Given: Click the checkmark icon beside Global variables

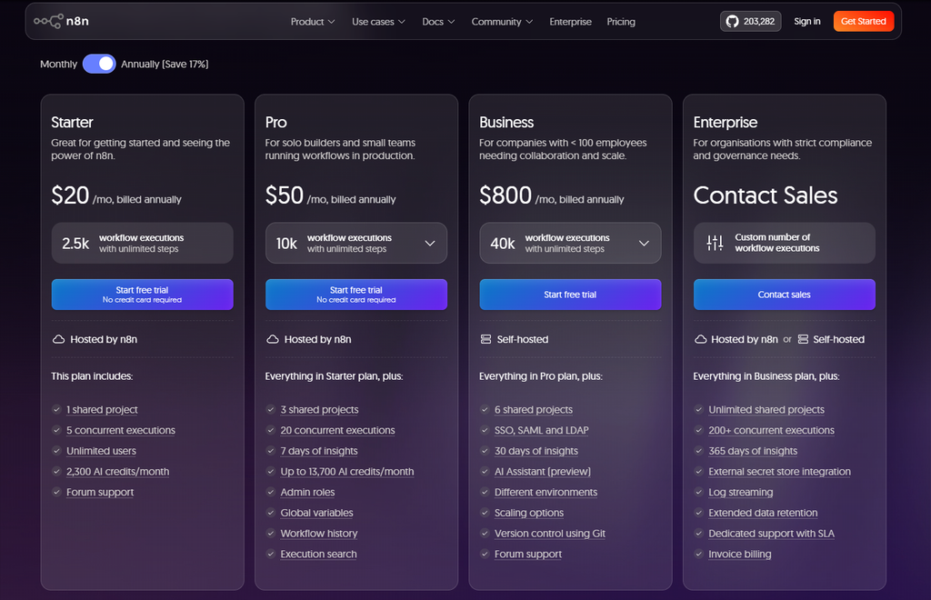Looking at the screenshot, I should 271,513.
